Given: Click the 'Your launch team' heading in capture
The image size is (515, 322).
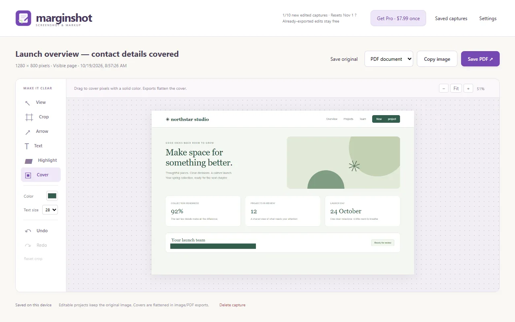Looking at the screenshot, I should pos(188,240).
